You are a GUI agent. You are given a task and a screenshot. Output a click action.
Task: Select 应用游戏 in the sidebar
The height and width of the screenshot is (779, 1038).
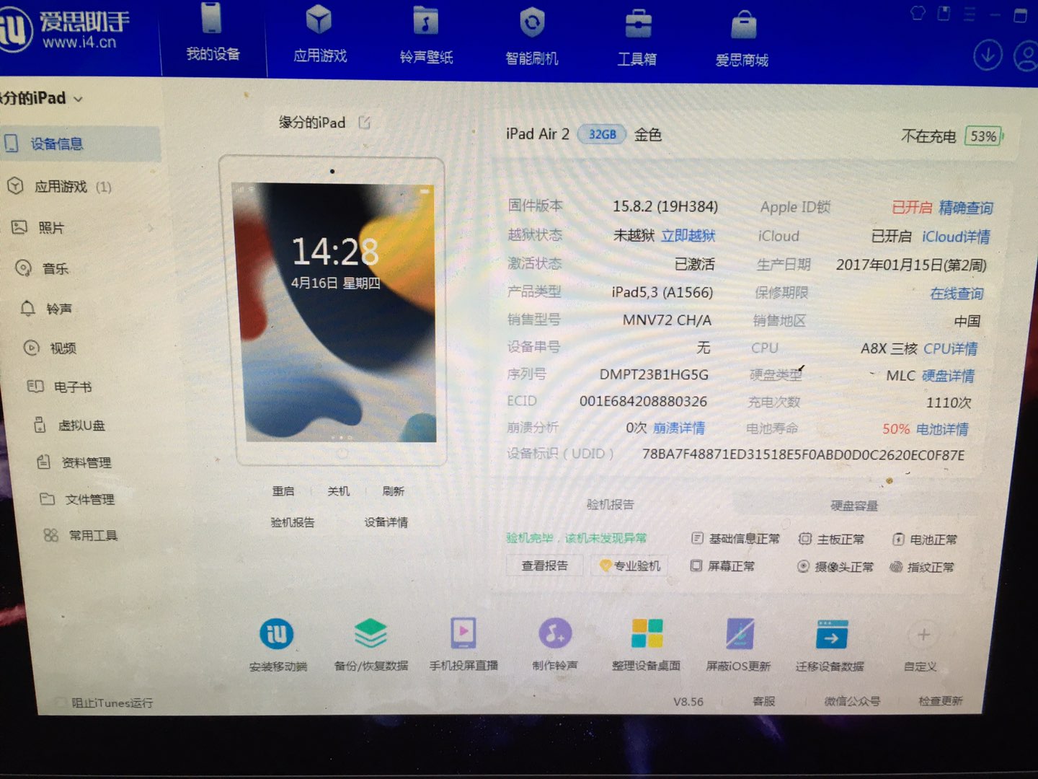[61, 187]
